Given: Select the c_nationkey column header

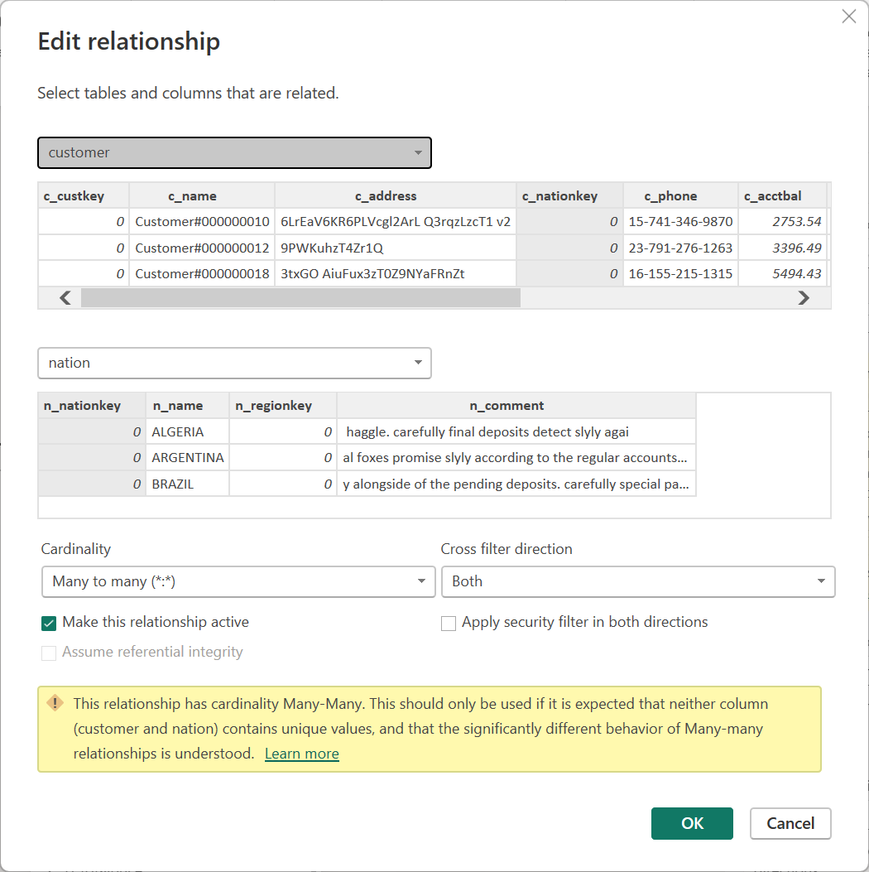Looking at the screenshot, I should tap(570, 196).
